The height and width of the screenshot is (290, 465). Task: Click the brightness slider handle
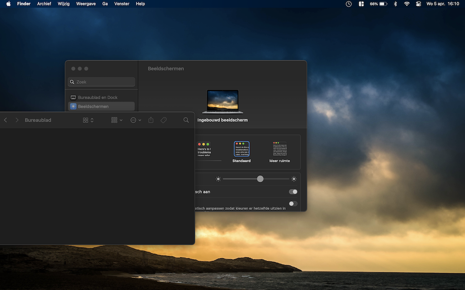click(260, 179)
